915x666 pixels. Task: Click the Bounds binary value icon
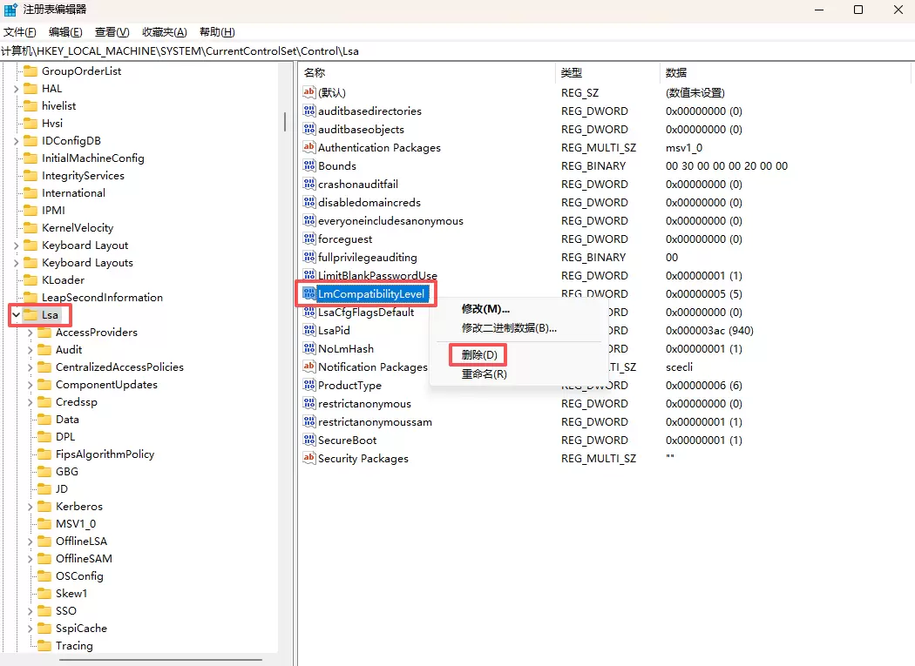click(x=308, y=165)
